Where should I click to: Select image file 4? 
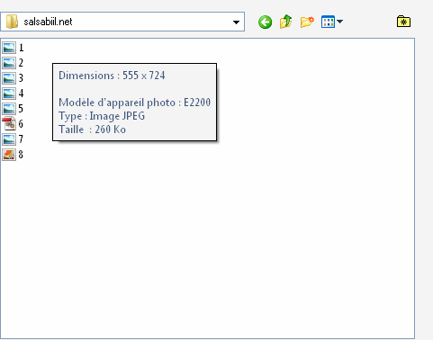click(9, 94)
